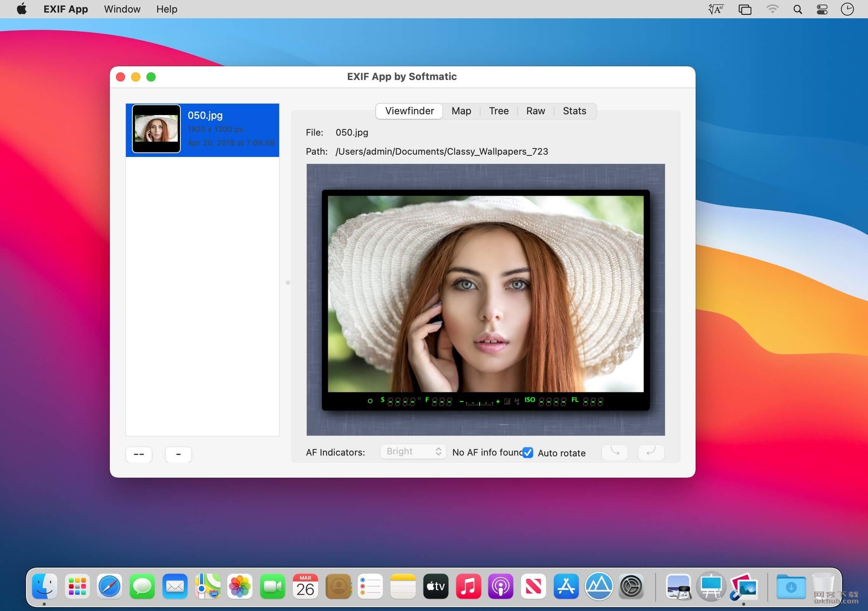Open Photos from the Dock

(x=240, y=586)
